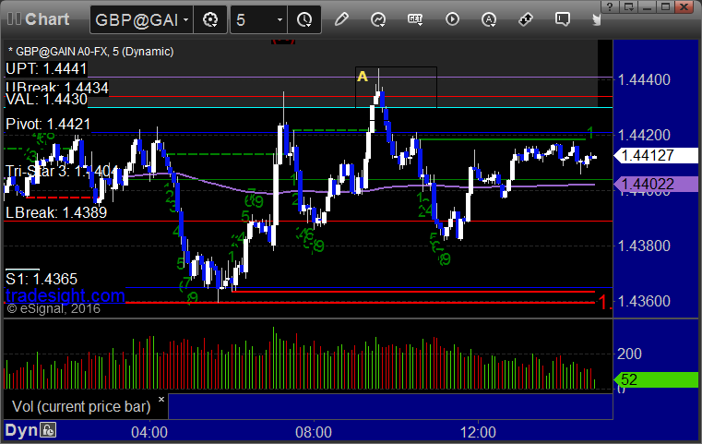Toggle the Chart pause bars icon

pos(14,18)
